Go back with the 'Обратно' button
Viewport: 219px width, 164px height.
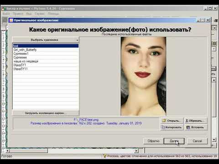pos(153,141)
